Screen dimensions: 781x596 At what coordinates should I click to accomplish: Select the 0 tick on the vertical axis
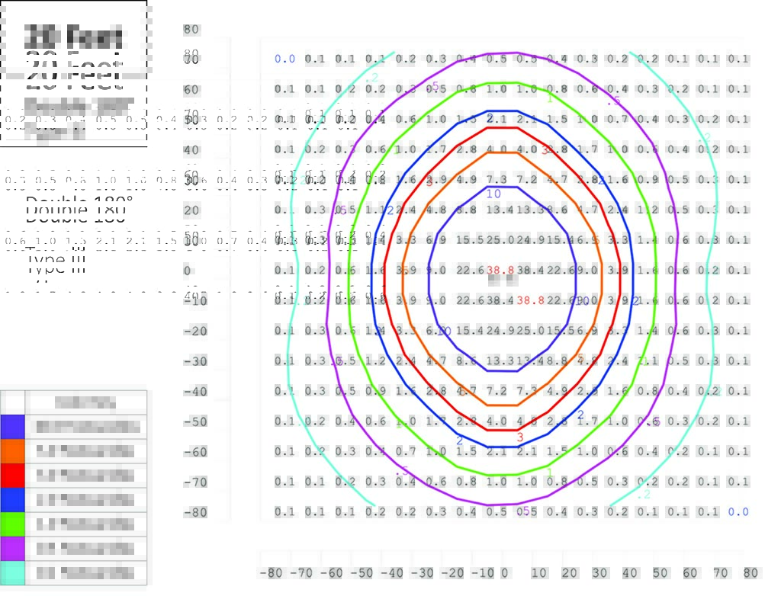pyautogui.click(x=187, y=271)
